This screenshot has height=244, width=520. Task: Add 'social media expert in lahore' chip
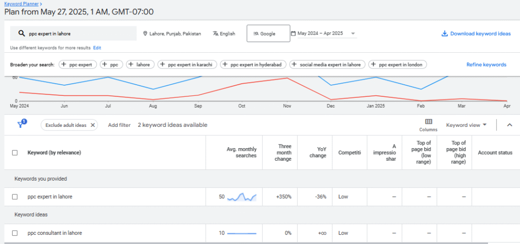click(x=328, y=64)
